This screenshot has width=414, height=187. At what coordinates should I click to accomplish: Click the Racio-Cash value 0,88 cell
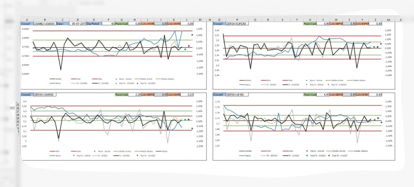point(135,24)
